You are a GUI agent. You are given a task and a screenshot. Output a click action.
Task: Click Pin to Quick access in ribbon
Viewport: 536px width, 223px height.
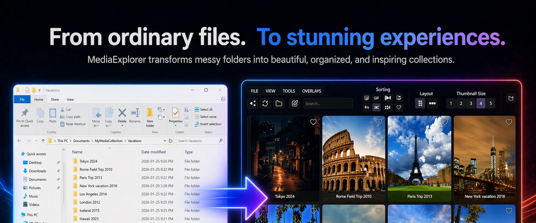point(25,117)
